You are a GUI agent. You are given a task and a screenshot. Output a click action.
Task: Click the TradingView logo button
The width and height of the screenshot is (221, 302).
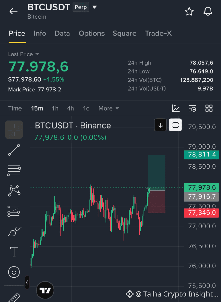(x=45, y=290)
